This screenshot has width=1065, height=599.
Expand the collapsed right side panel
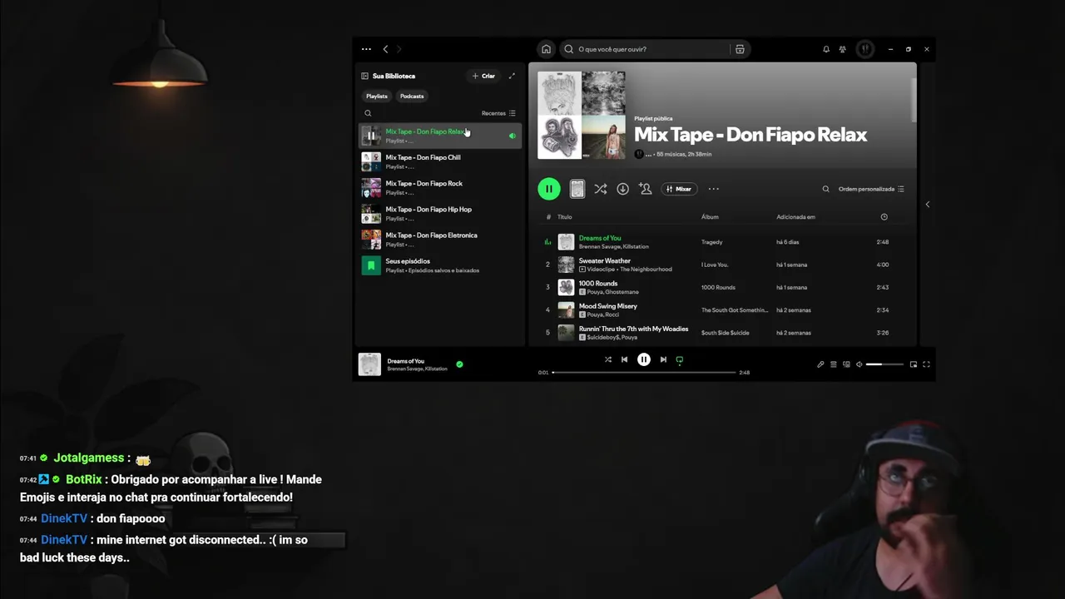click(928, 205)
